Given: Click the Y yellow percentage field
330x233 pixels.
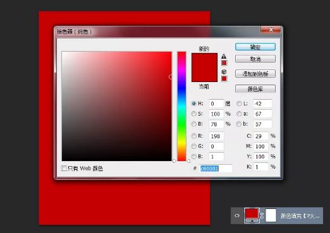Looking at the screenshot, I should tap(261, 157).
